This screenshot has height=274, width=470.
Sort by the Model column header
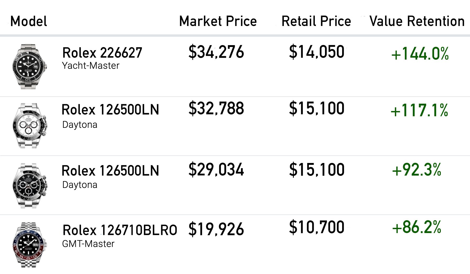[29, 21]
